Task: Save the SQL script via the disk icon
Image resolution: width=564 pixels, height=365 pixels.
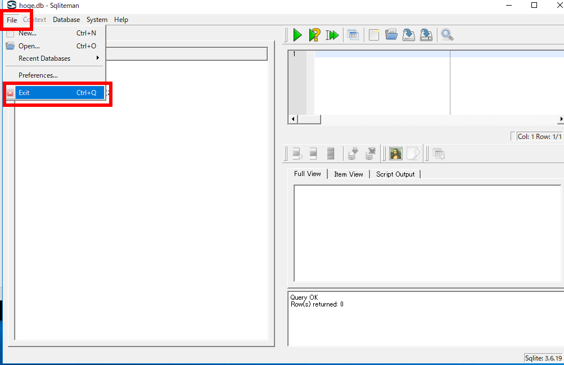Action: (409, 35)
